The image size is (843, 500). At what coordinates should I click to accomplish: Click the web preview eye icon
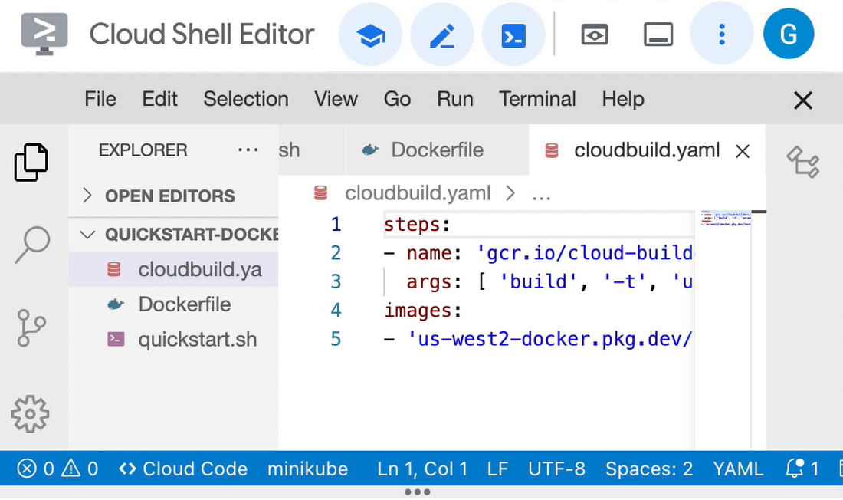(x=594, y=35)
